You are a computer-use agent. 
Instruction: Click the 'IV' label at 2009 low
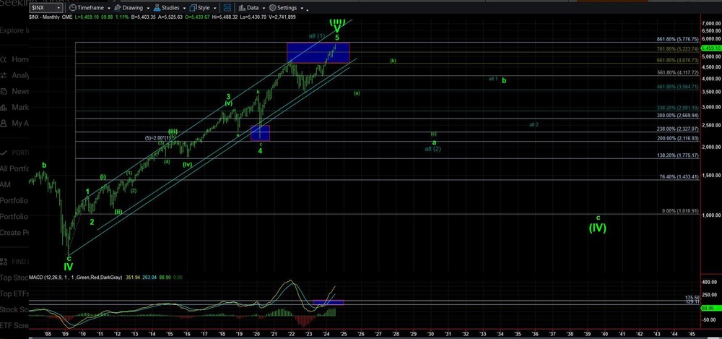(x=68, y=266)
